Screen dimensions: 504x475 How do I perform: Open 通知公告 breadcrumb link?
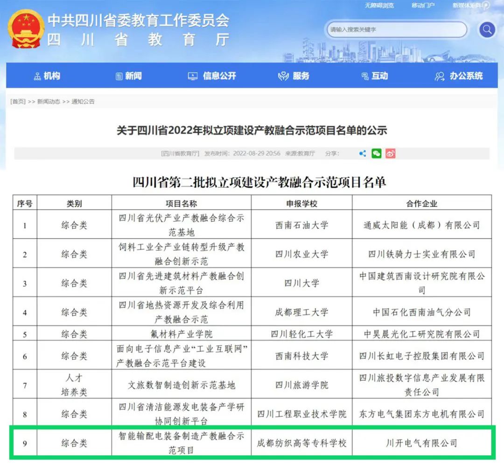[83, 102]
